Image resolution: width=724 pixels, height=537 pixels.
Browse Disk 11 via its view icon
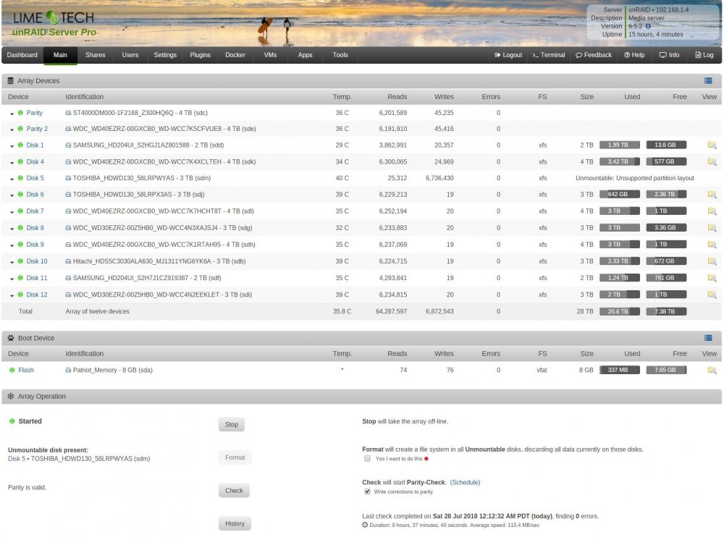coord(712,278)
